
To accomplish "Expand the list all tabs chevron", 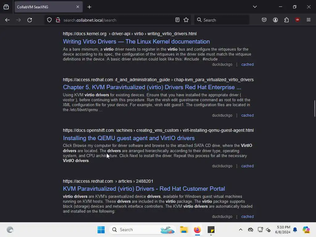I will [255, 7].
